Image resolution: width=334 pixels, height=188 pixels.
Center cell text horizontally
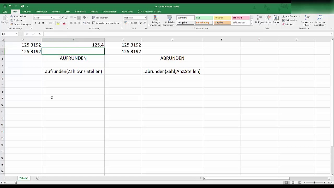tap(75, 23)
